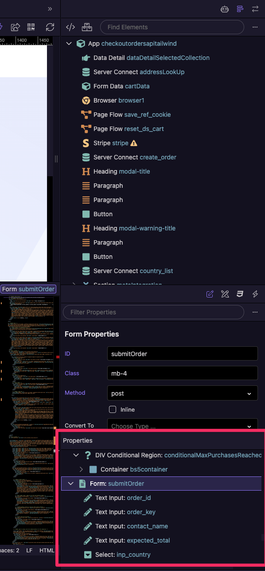The height and width of the screenshot is (571, 265).
Task: Select the design tools wand icon
Action: pos(225,294)
